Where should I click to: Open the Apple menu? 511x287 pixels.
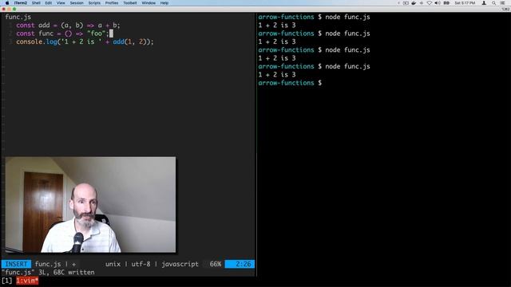(x=7, y=3)
